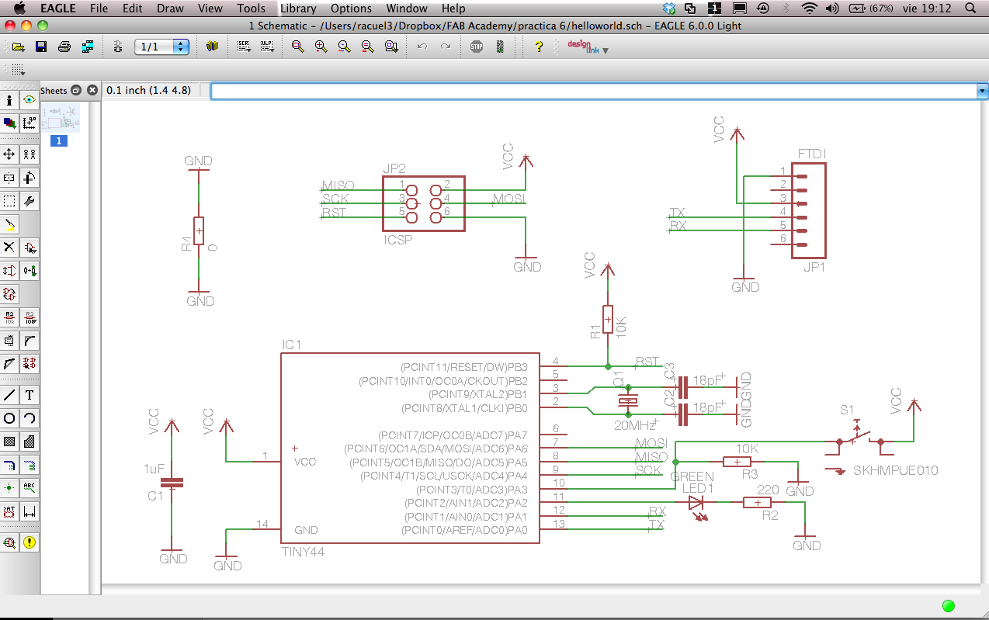Select the Attribute tool
The image size is (989, 620).
pyautogui.click(x=9, y=511)
